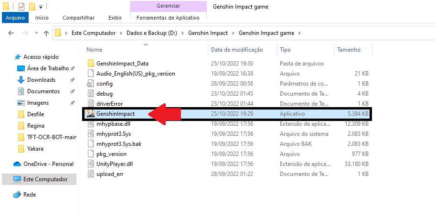Open Imagens in the sidebar
Screen dimensions: 435x219
click(x=38, y=103)
